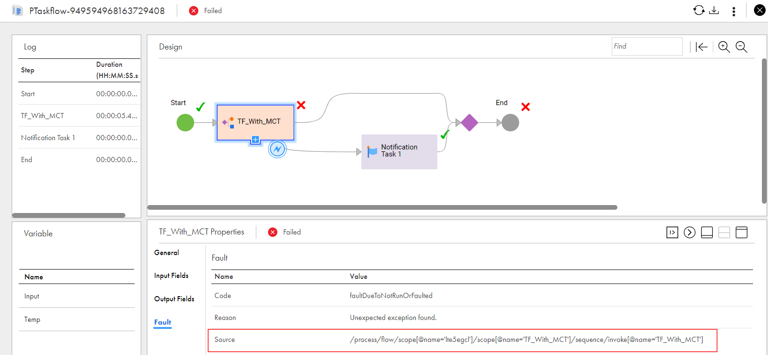
Task: Zoom out on the design canvas
Action: [x=741, y=47]
